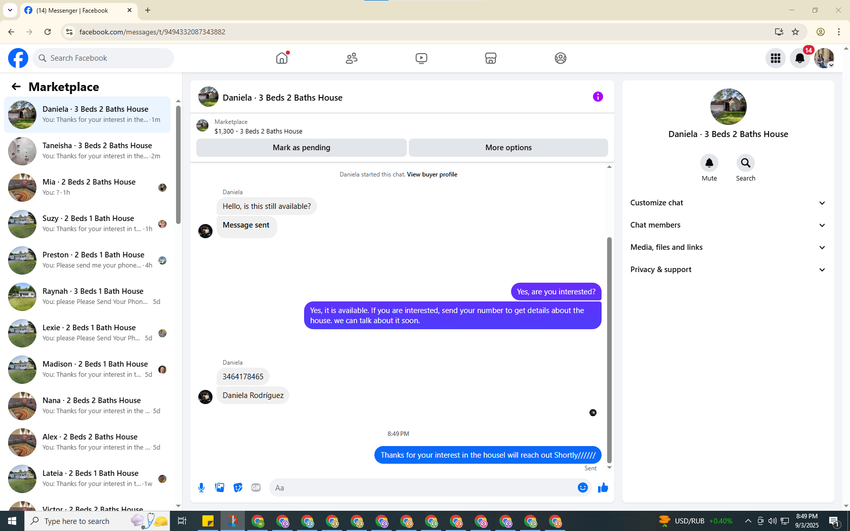Expand Privacy & support section
850x531 pixels.
[x=728, y=270]
